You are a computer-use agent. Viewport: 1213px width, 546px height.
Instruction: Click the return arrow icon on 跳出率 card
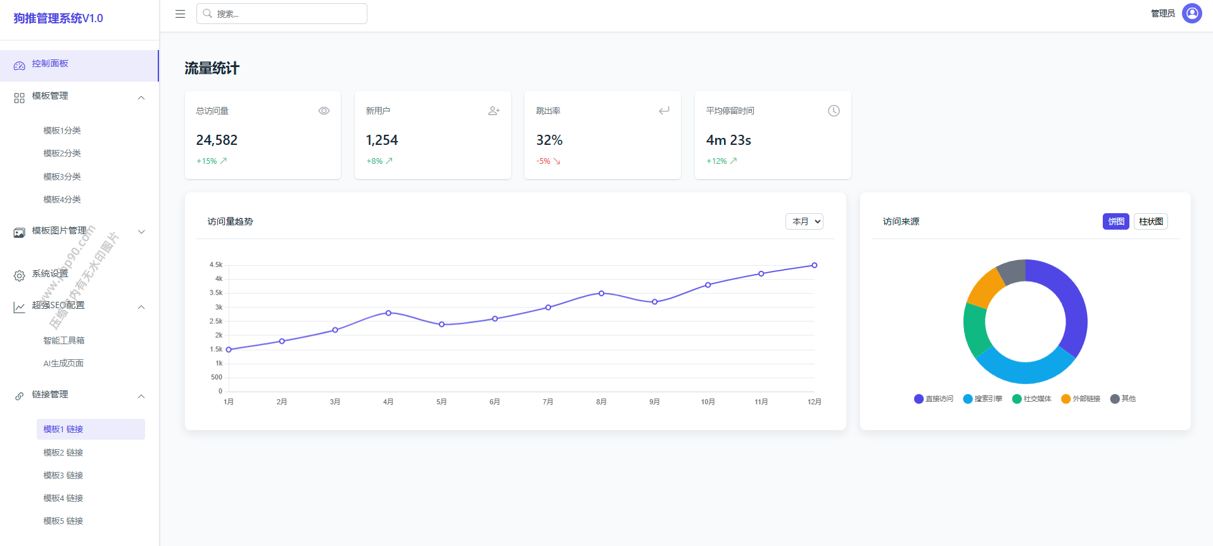pos(664,111)
